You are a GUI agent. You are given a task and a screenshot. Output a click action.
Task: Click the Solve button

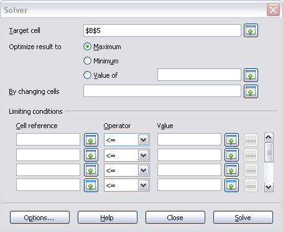[x=243, y=218]
